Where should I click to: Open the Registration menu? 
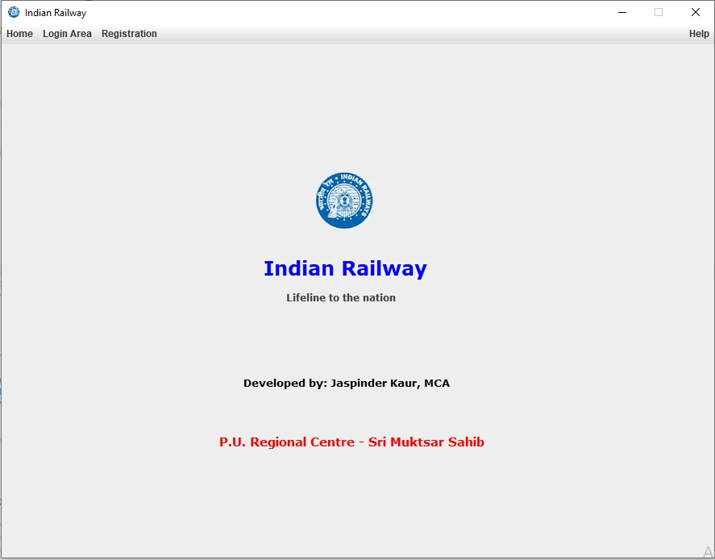pyautogui.click(x=129, y=34)
